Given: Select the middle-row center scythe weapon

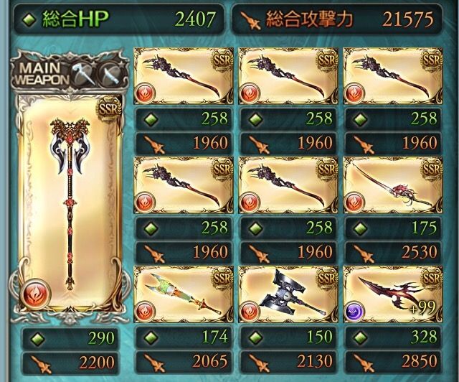Looking at the screenshot, I should coord(288,185).
